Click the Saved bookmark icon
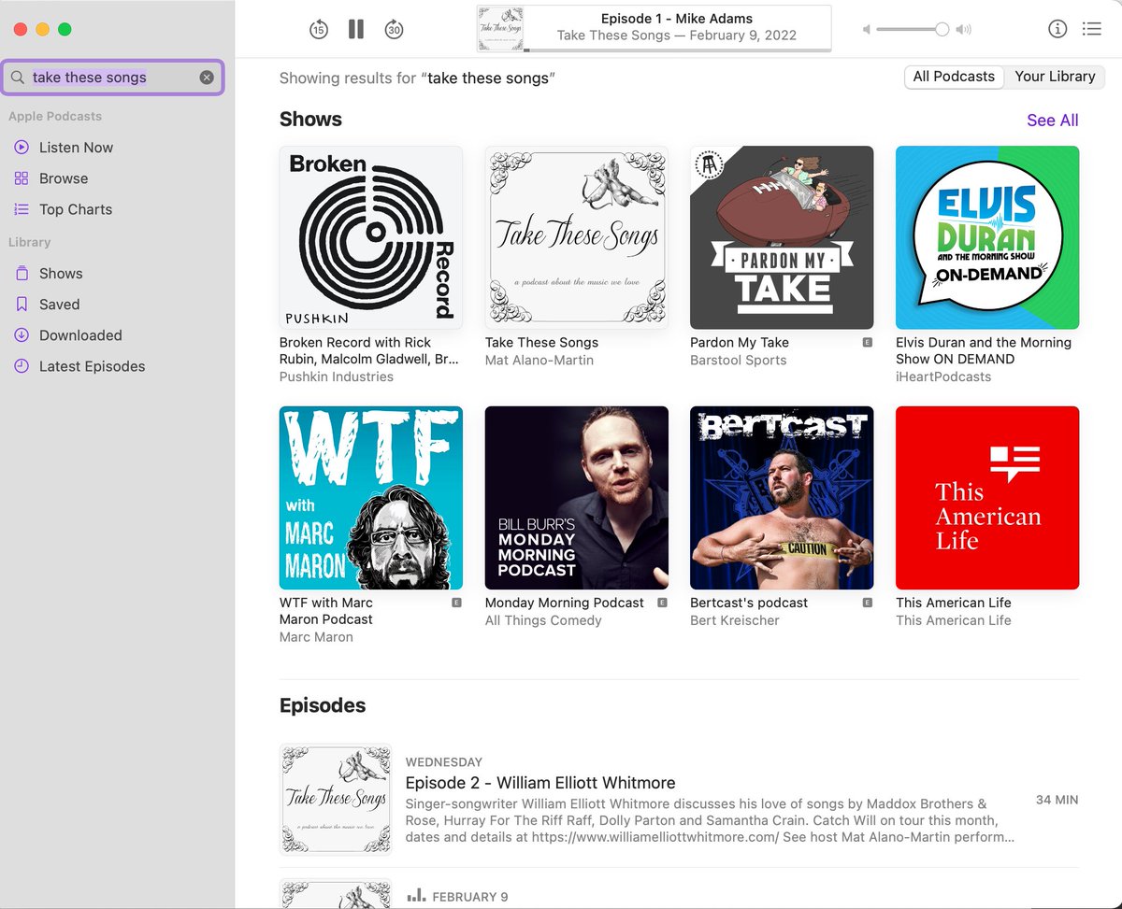This screenshot has width=1122, height=909. [x=22, y=305]
